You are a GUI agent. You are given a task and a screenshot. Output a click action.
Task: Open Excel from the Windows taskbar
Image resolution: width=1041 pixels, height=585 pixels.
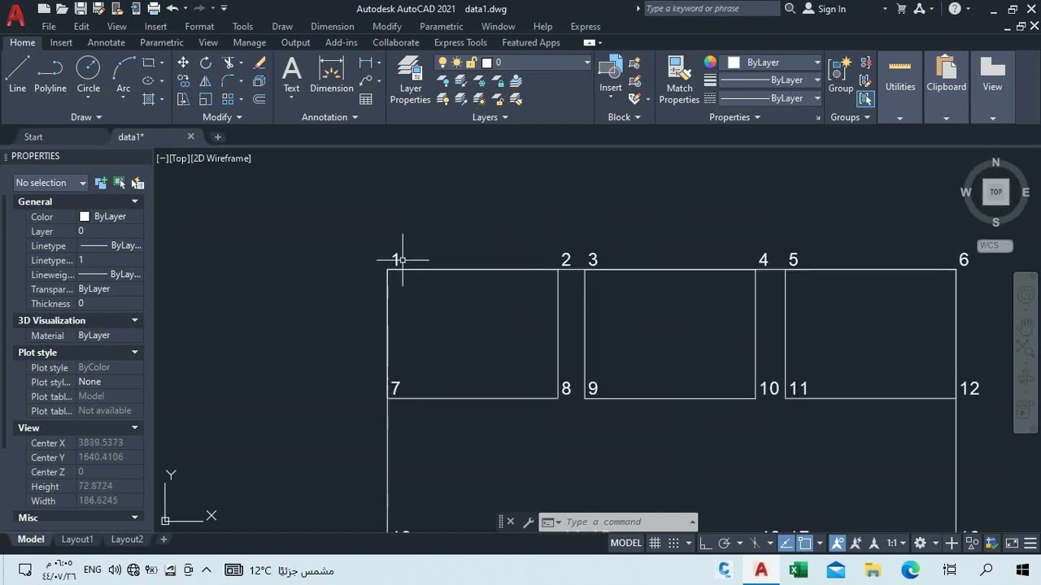point(798,570)
